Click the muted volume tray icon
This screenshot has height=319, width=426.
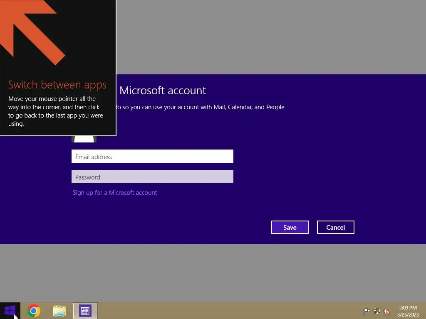[387, 311]
